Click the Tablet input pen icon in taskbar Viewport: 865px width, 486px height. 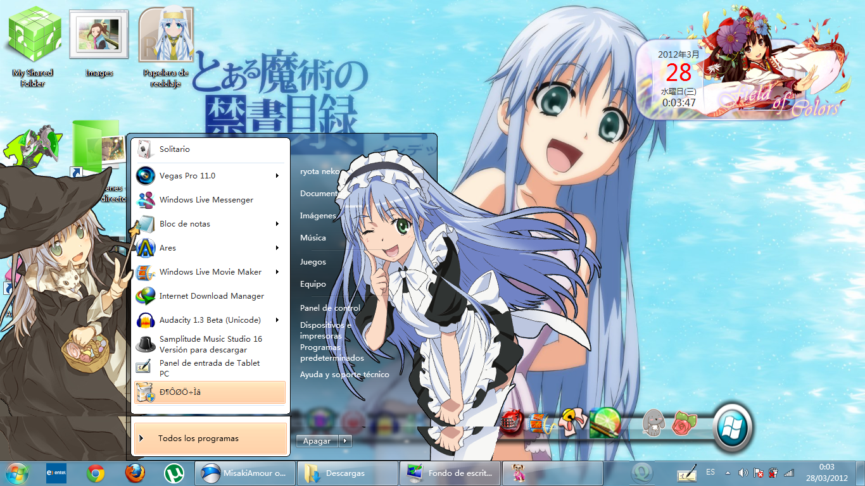(687, 473)
